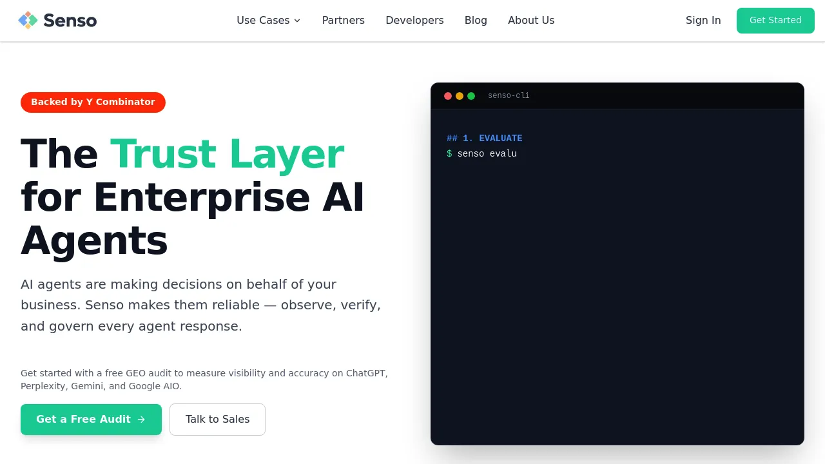Go to the Developers page

414,20
